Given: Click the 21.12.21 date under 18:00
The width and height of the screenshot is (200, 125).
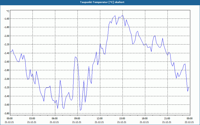Looking at the screenshot, I should pyautogui.click(x=144, y=122).
